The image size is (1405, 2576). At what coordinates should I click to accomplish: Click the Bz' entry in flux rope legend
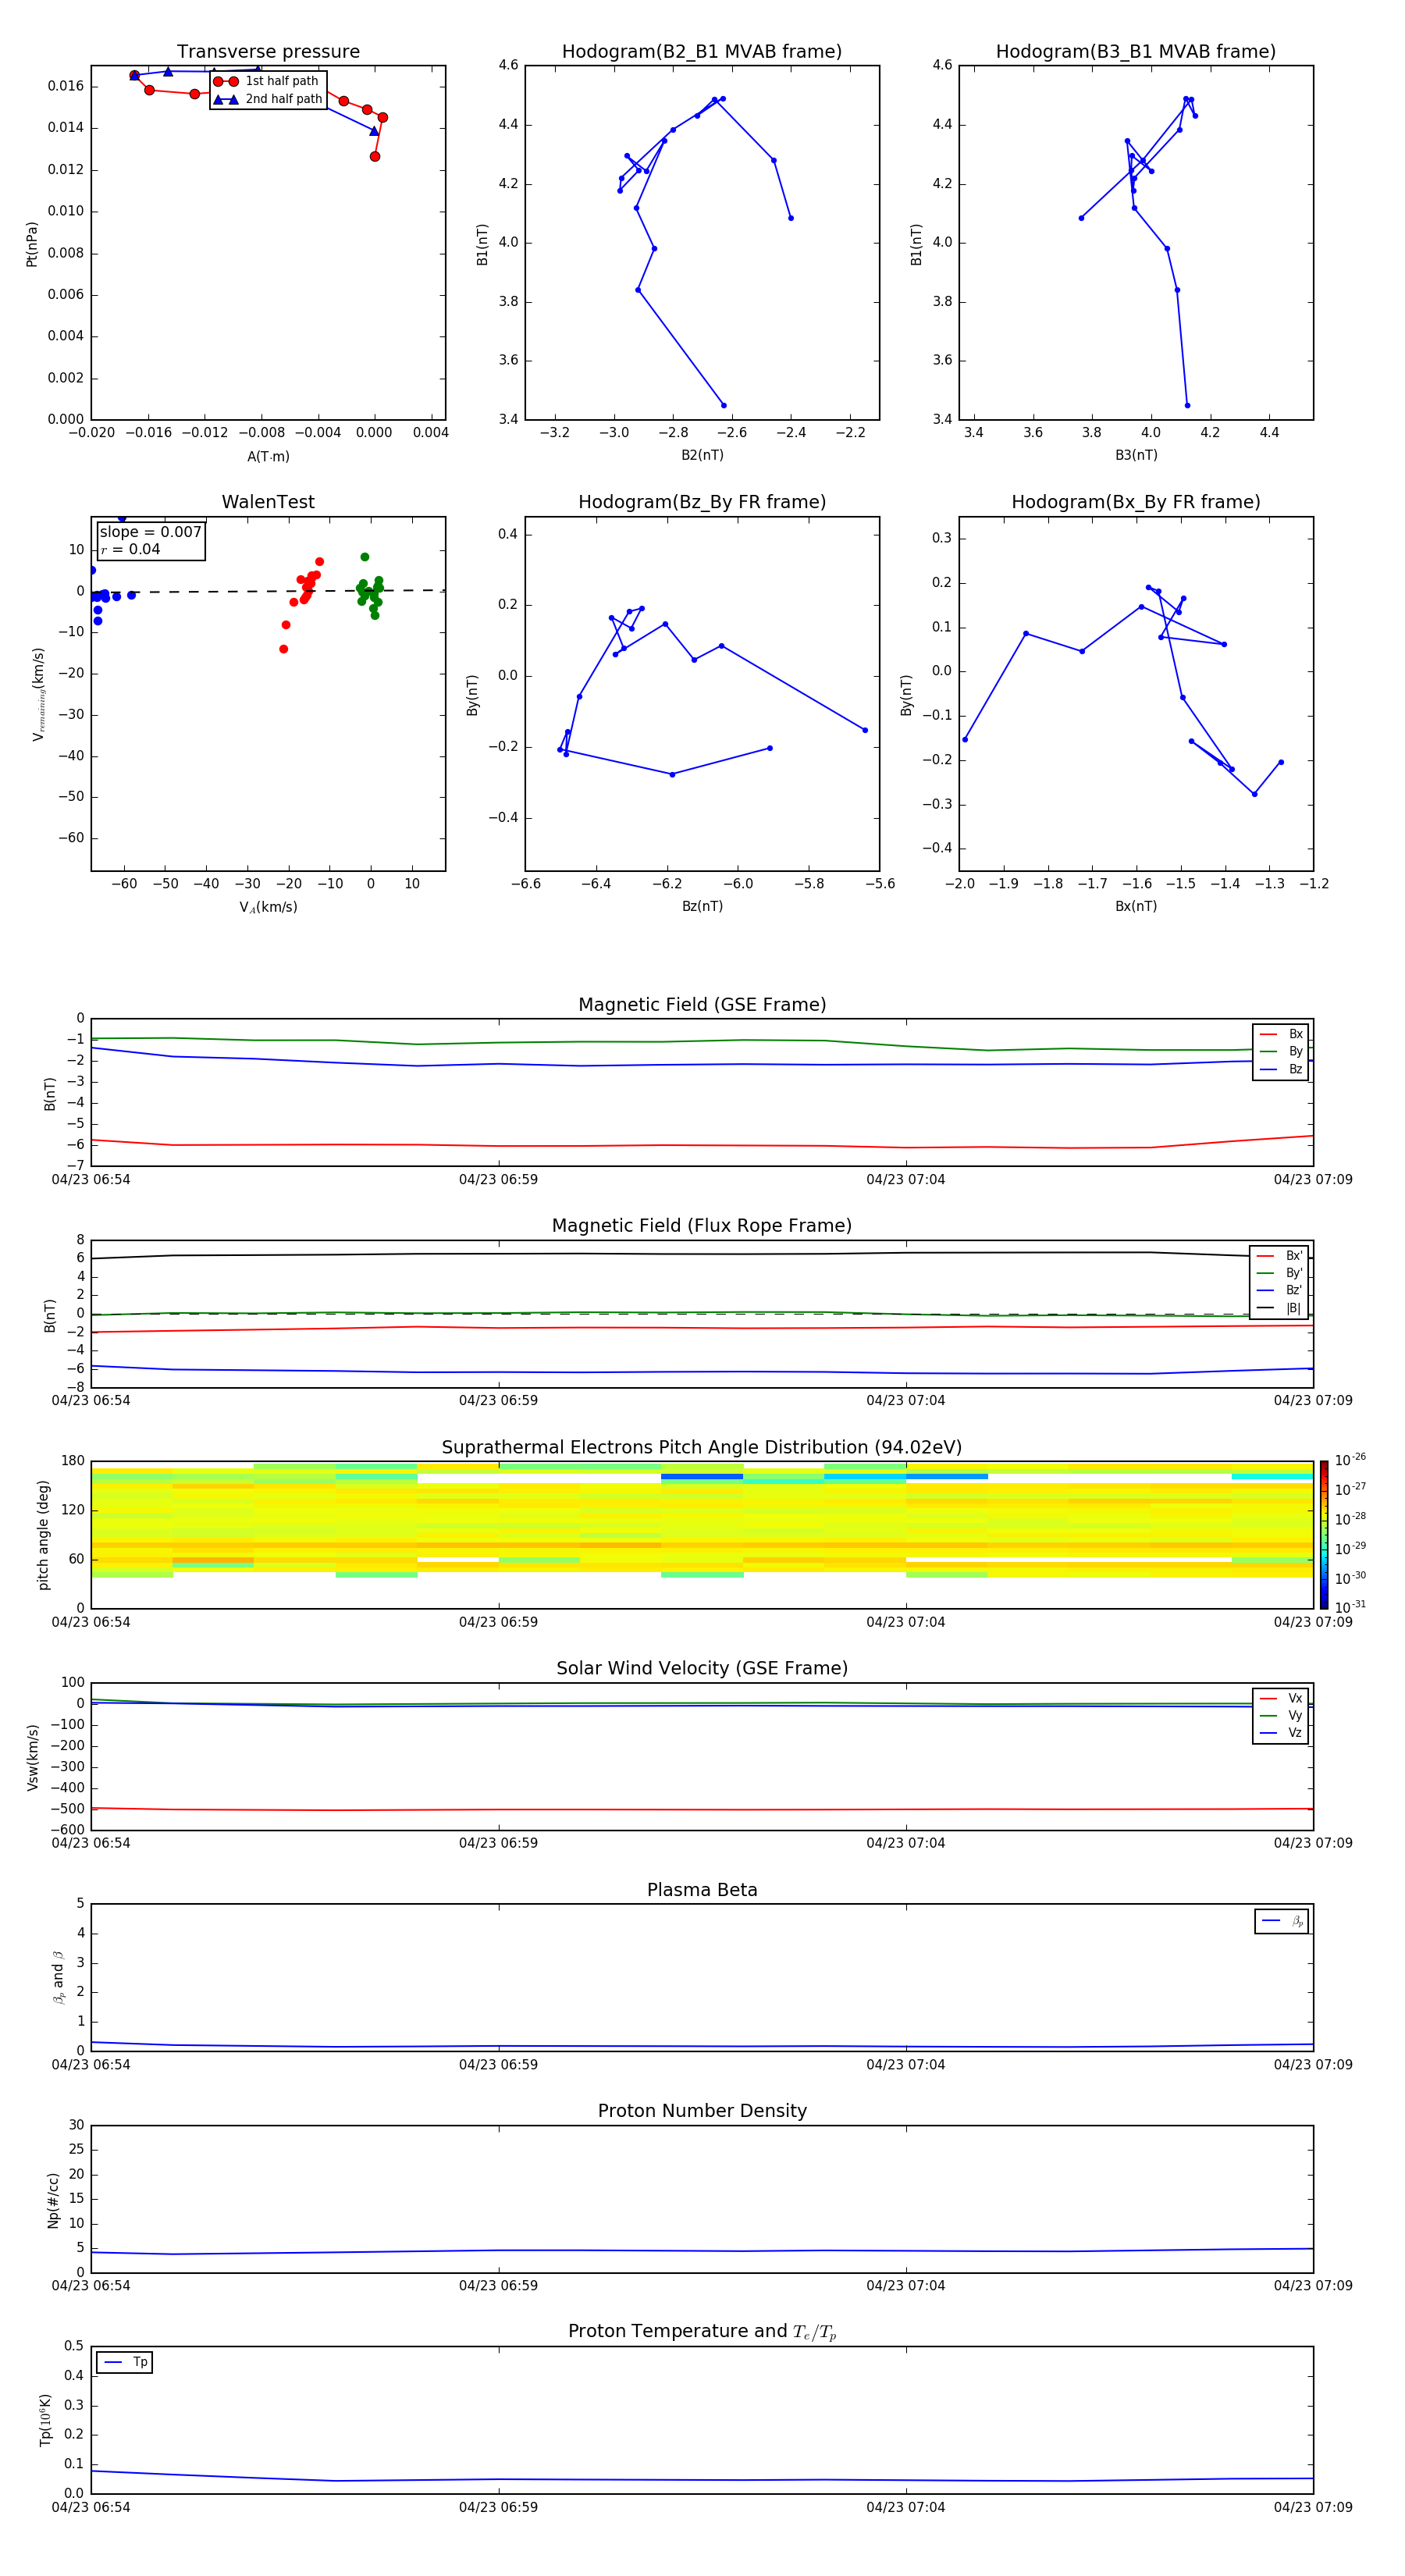[1279, 1291]
